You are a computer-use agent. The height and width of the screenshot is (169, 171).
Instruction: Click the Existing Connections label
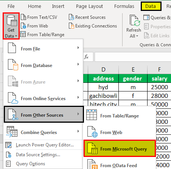tap(96, 26)
